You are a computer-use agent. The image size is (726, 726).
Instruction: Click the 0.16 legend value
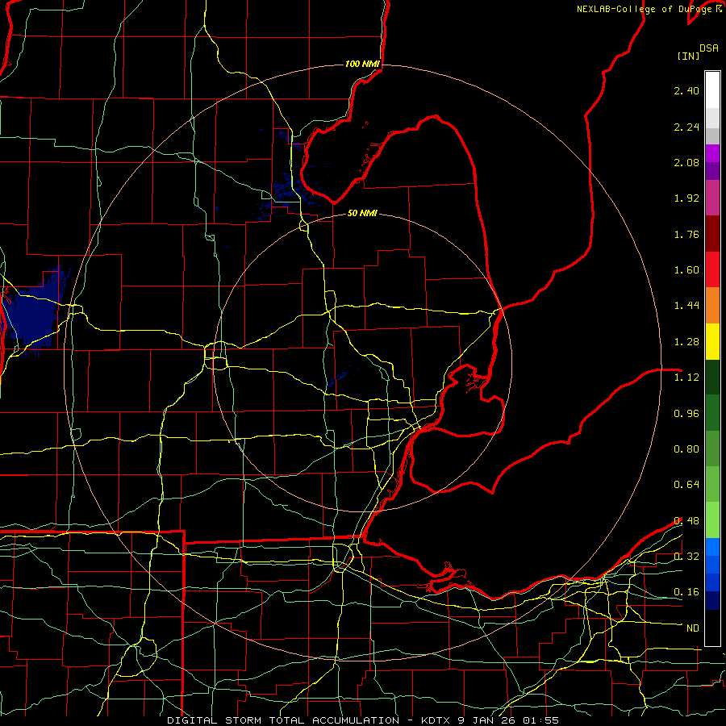coord(686,592)
